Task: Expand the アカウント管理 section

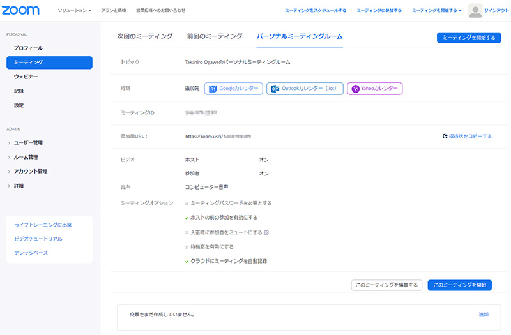Action: (x=30, y=172)
